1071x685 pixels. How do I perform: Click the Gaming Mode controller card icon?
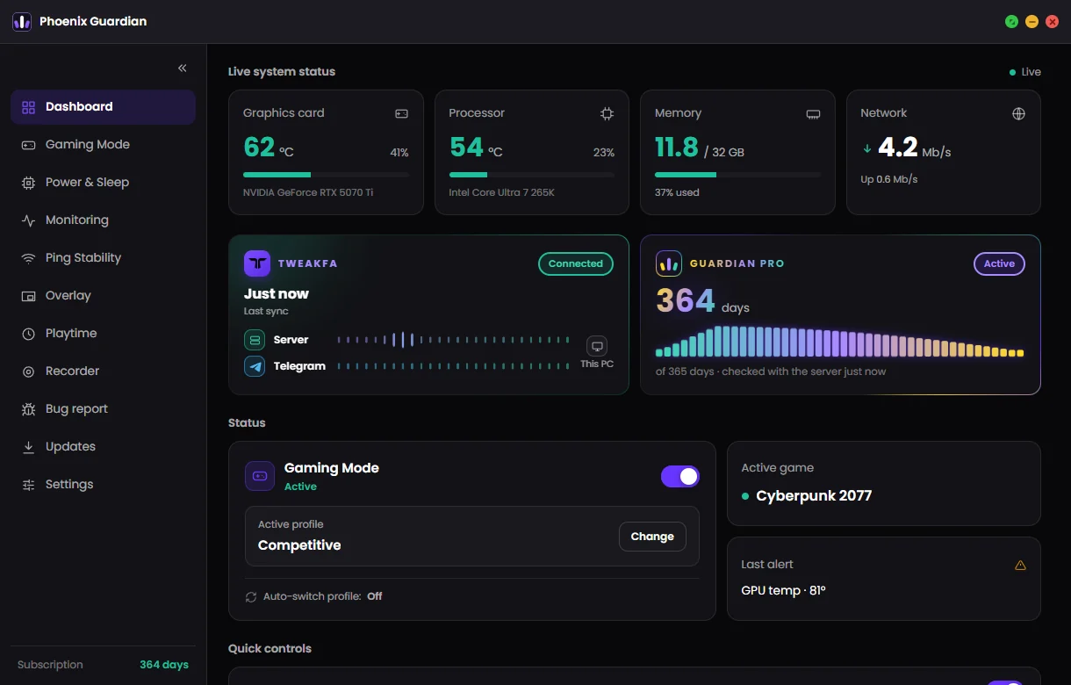coord(260,476)
